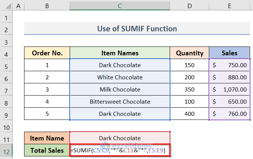Click the select-all corner triangle
The image size is (253, 159).
click(6, 6)
